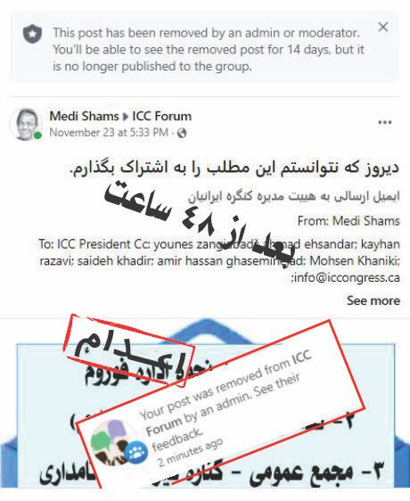410x501 pixels.
Task: Click the green online status dot
Action: pos(37,136)
